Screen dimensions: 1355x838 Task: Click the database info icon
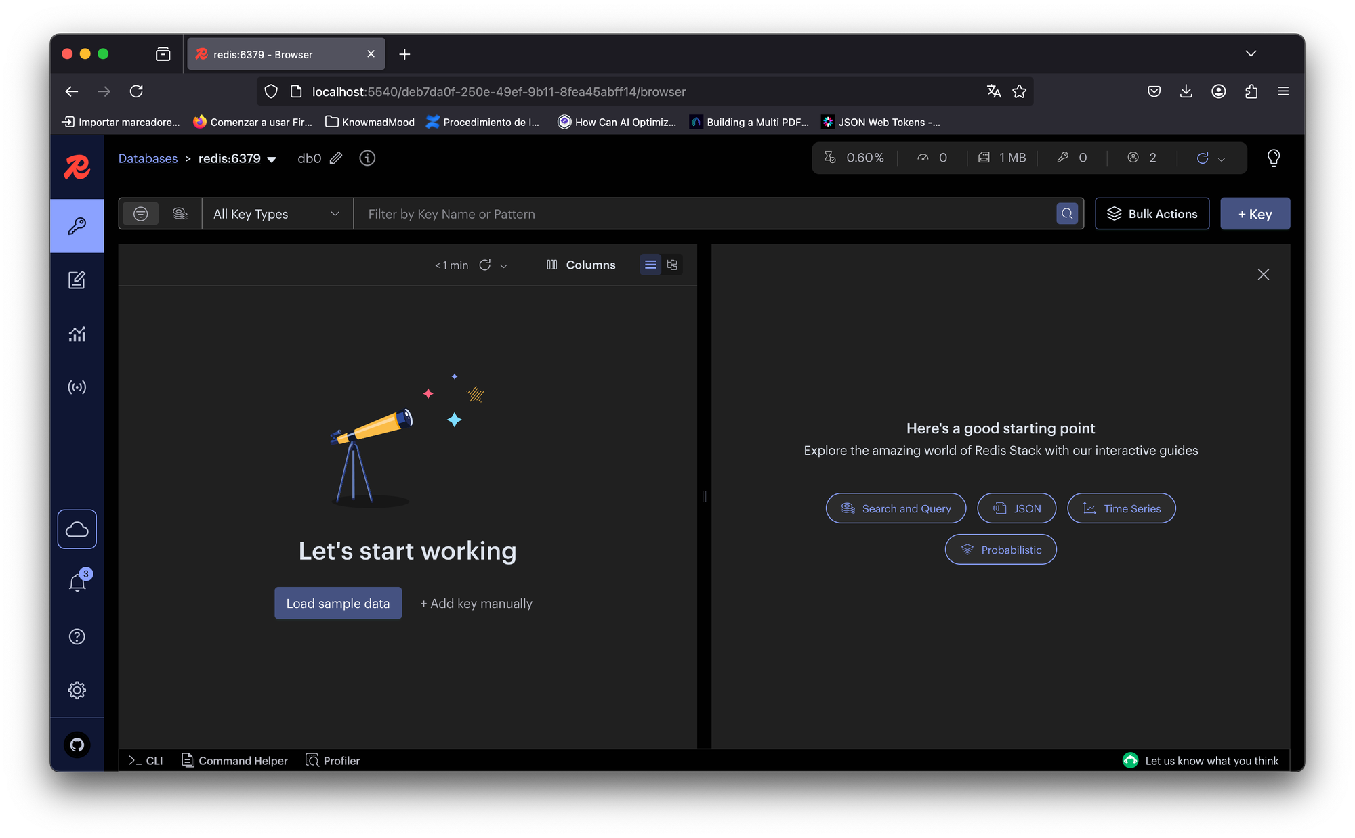[367, 158]
